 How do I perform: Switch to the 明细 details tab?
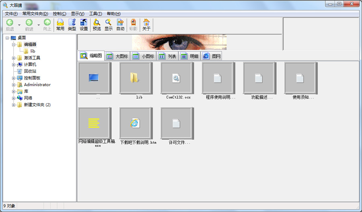point(190,56)
